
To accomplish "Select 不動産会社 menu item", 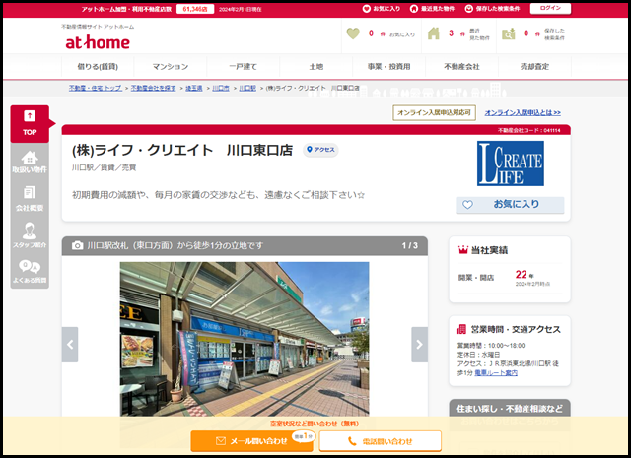I will [461, 66].
